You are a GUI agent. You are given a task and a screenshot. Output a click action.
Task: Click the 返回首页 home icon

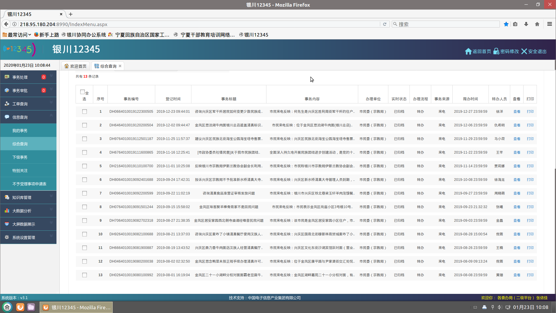tap(468, 51)
